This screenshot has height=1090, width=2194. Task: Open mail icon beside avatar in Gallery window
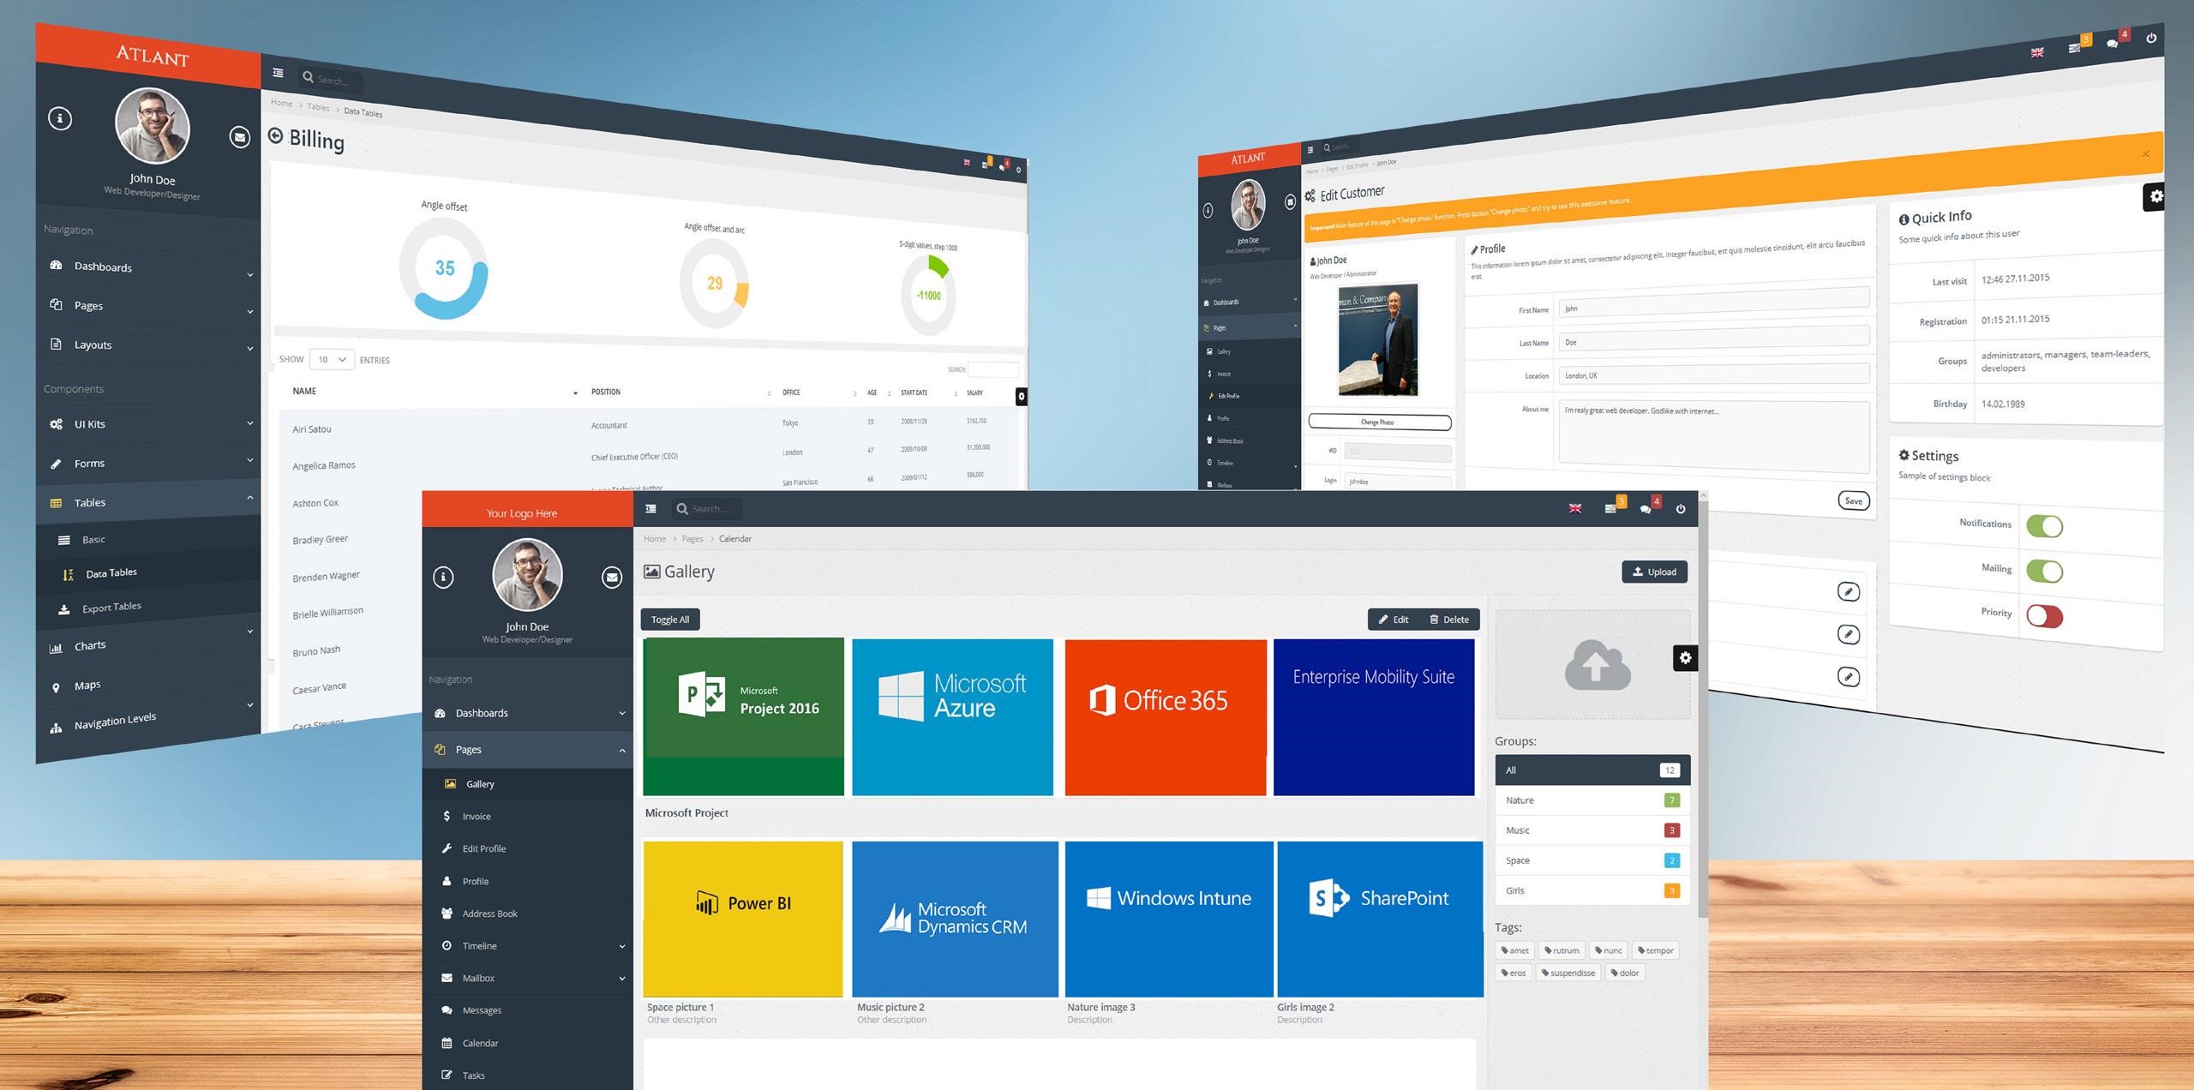[x=612, y=578]
